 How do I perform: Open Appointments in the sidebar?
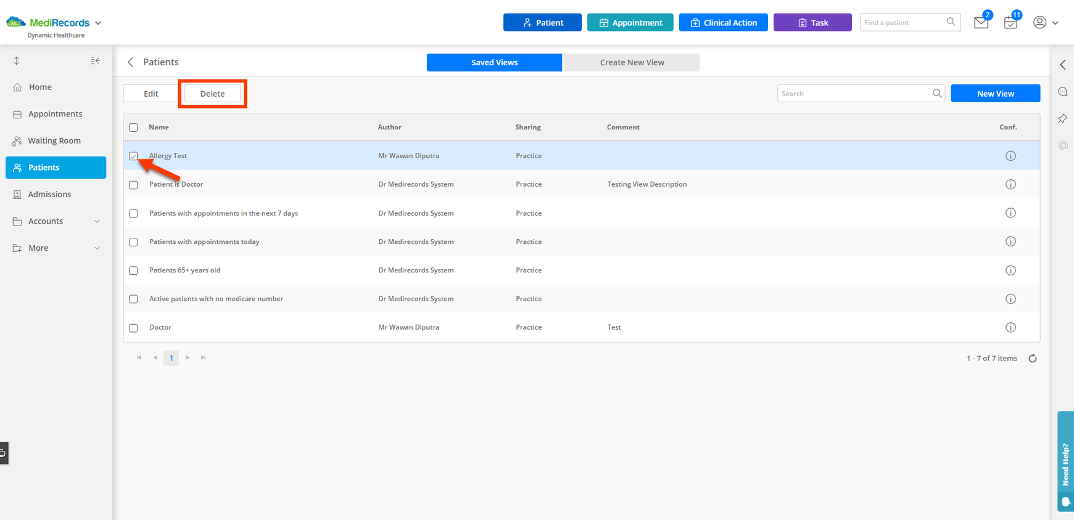pyautogui.click(x=56, y=114)
